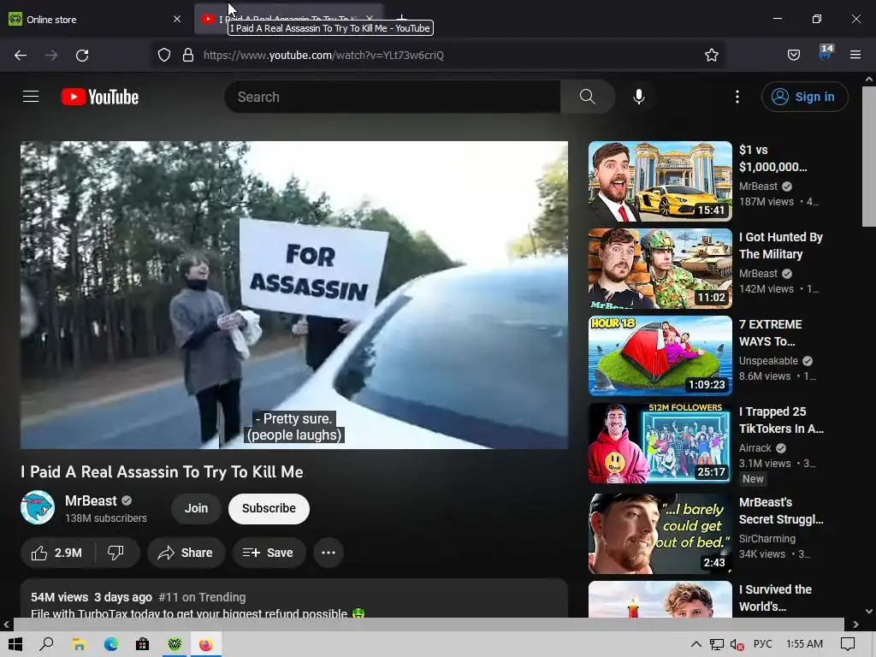This screenshot has height=657, width=876.
Task: Subscribe to MrBeast channel
Action: coord(269,508)
